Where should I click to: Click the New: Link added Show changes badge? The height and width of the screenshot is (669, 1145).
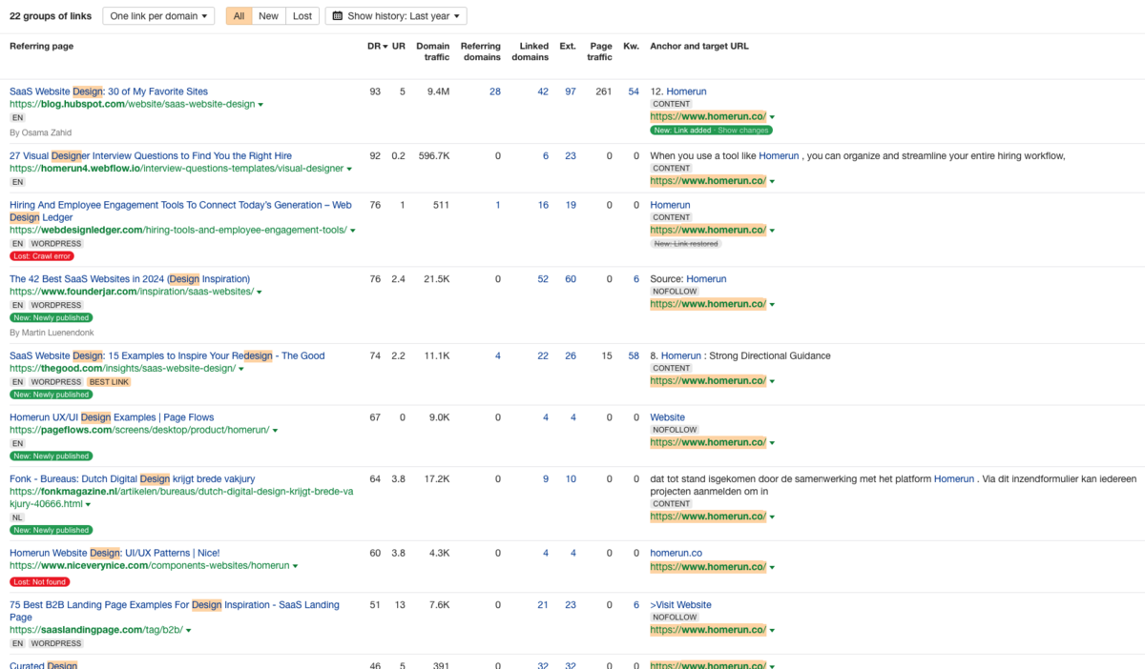tap(711, 130)
